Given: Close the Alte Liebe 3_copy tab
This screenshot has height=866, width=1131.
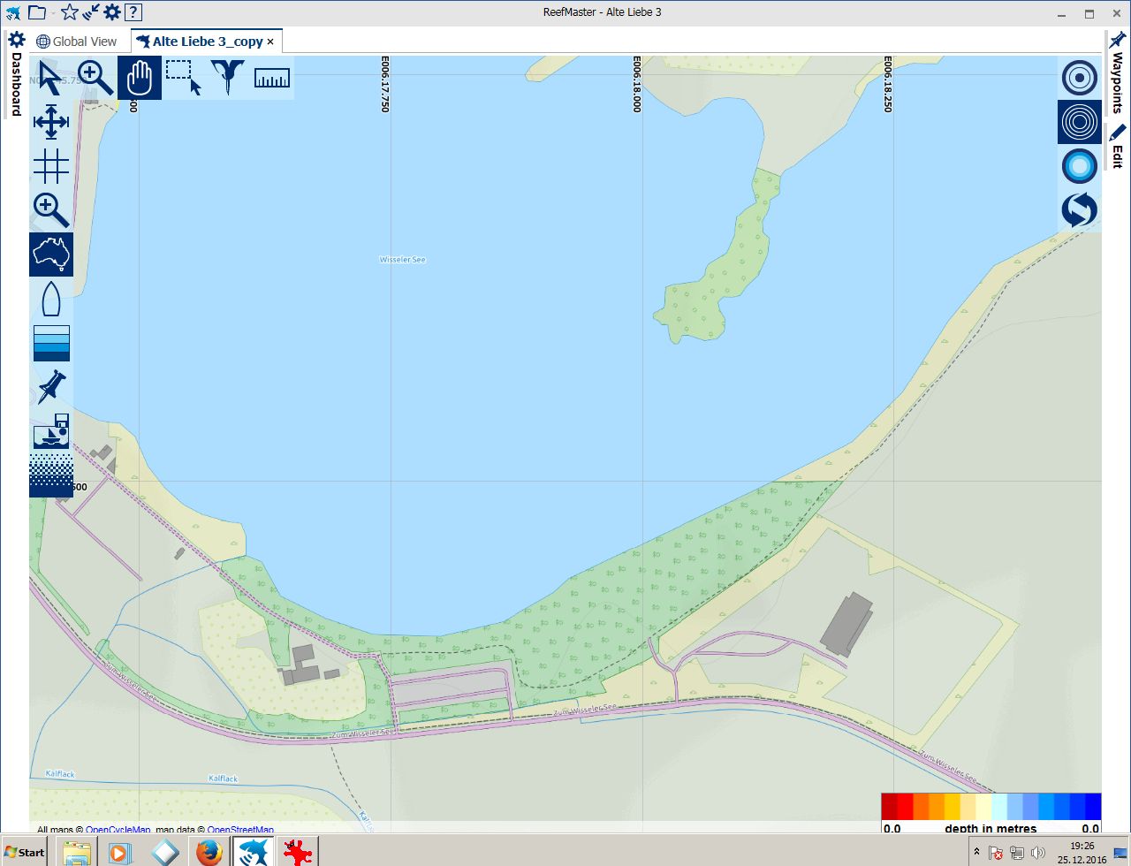Looking at the screenshot, I should point(270,42).
